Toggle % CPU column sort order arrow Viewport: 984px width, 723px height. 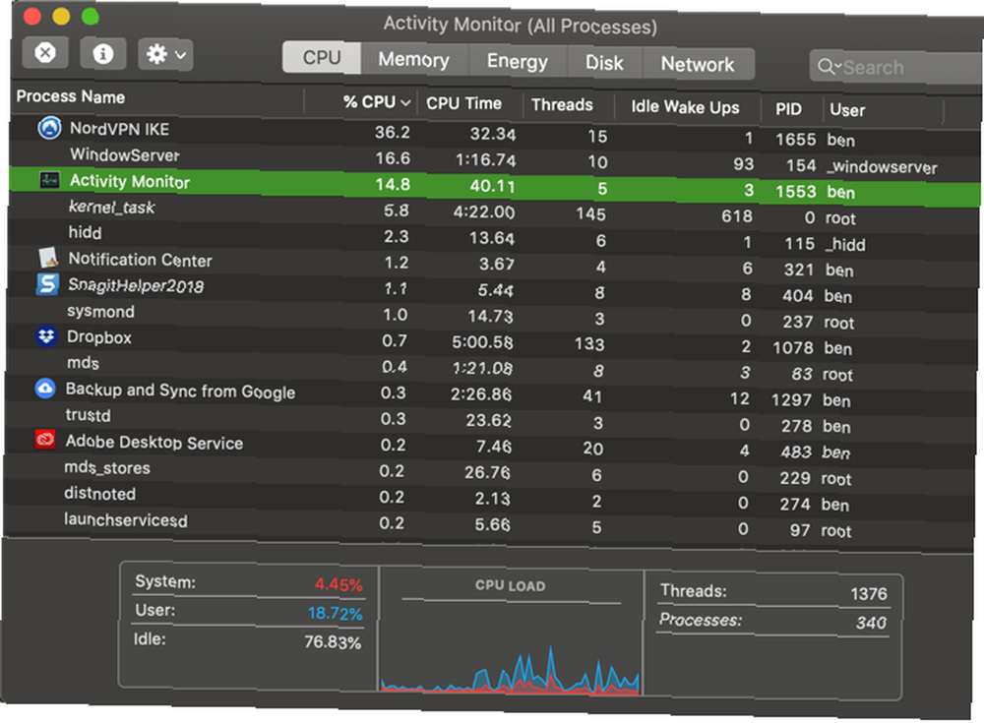pos(405,102)
